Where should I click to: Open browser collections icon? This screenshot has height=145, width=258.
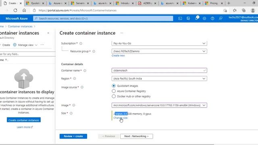pyautogui.click(x=243, y=10)
